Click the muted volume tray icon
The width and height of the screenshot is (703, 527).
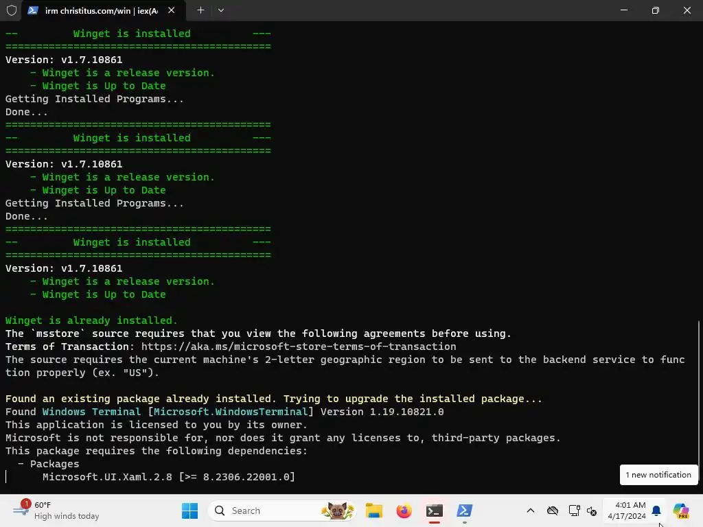coord(591,511)
